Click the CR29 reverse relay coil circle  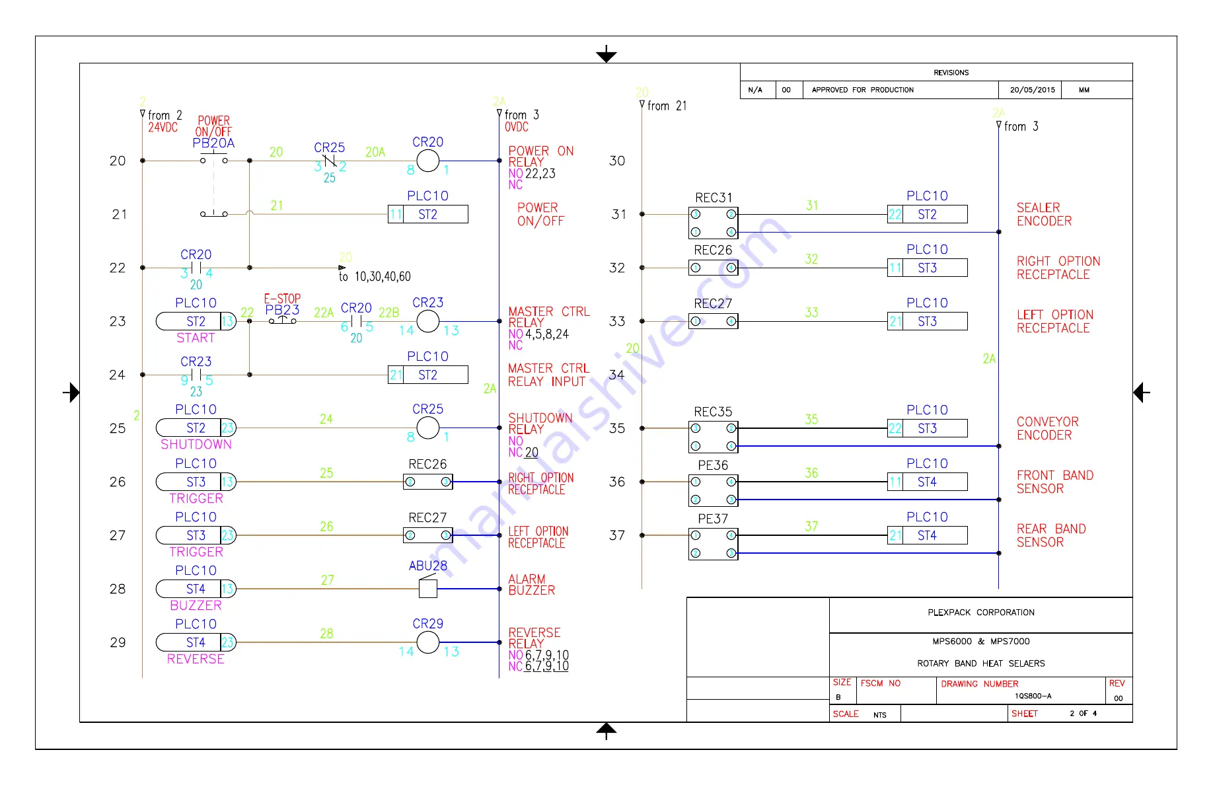[427, 642]
